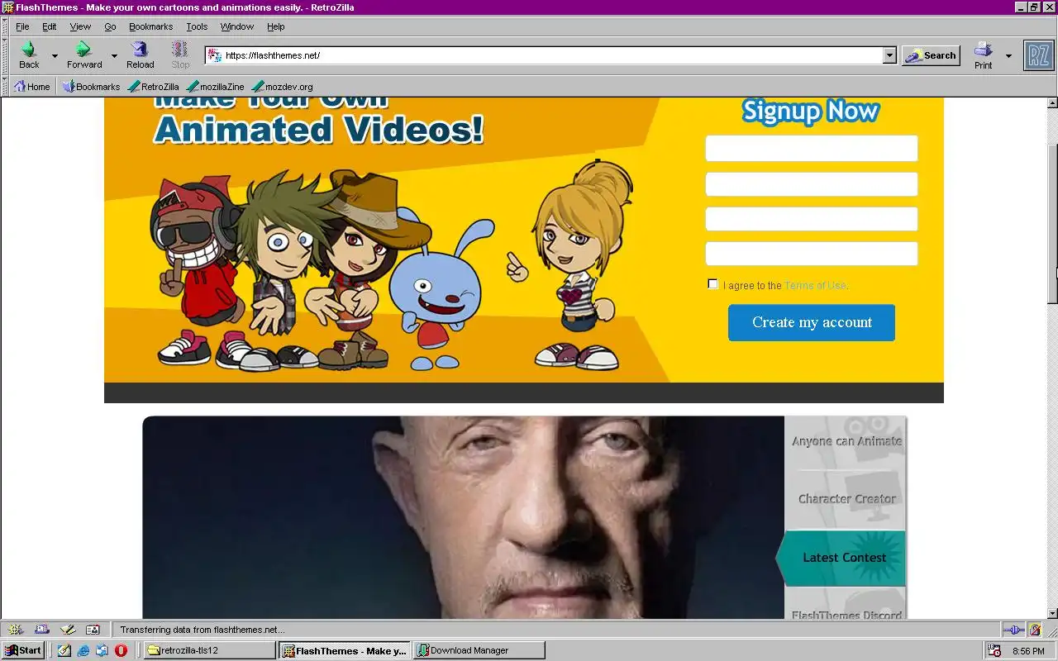This screenshot has height=661, width=1058.
Task: Open the Navigator component icon in the status bar
Action: 15,630
